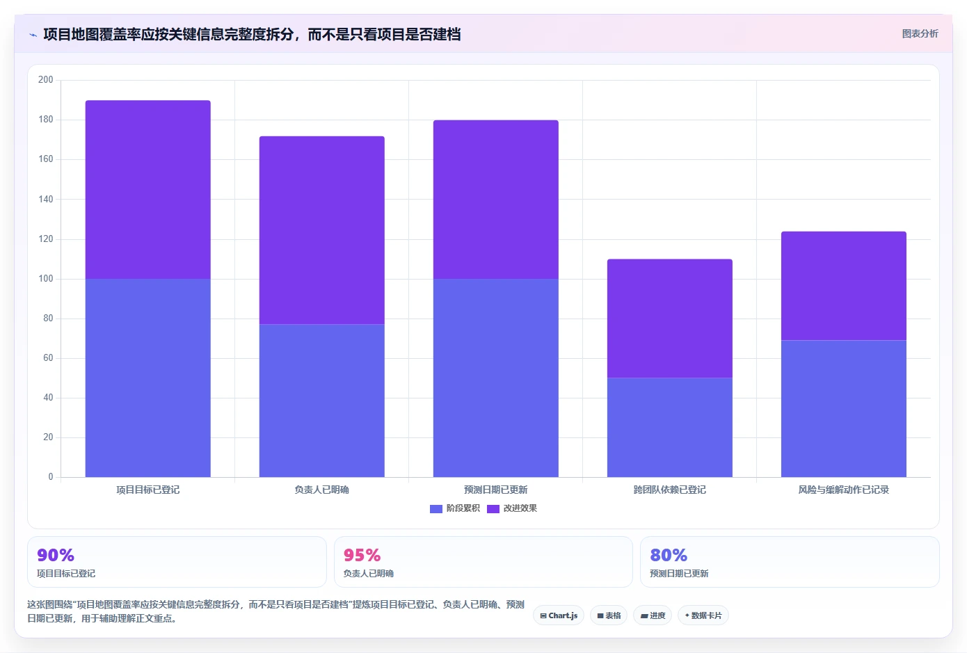The width and height of the screenshot is (967, 653).
Task: Click the x-axis label 项目目标已登记
Action: click(148, 490)
